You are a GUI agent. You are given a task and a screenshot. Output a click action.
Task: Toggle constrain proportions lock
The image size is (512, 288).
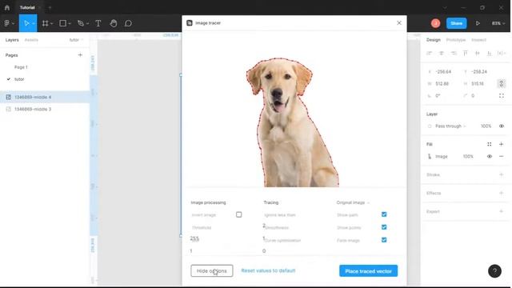502,83
